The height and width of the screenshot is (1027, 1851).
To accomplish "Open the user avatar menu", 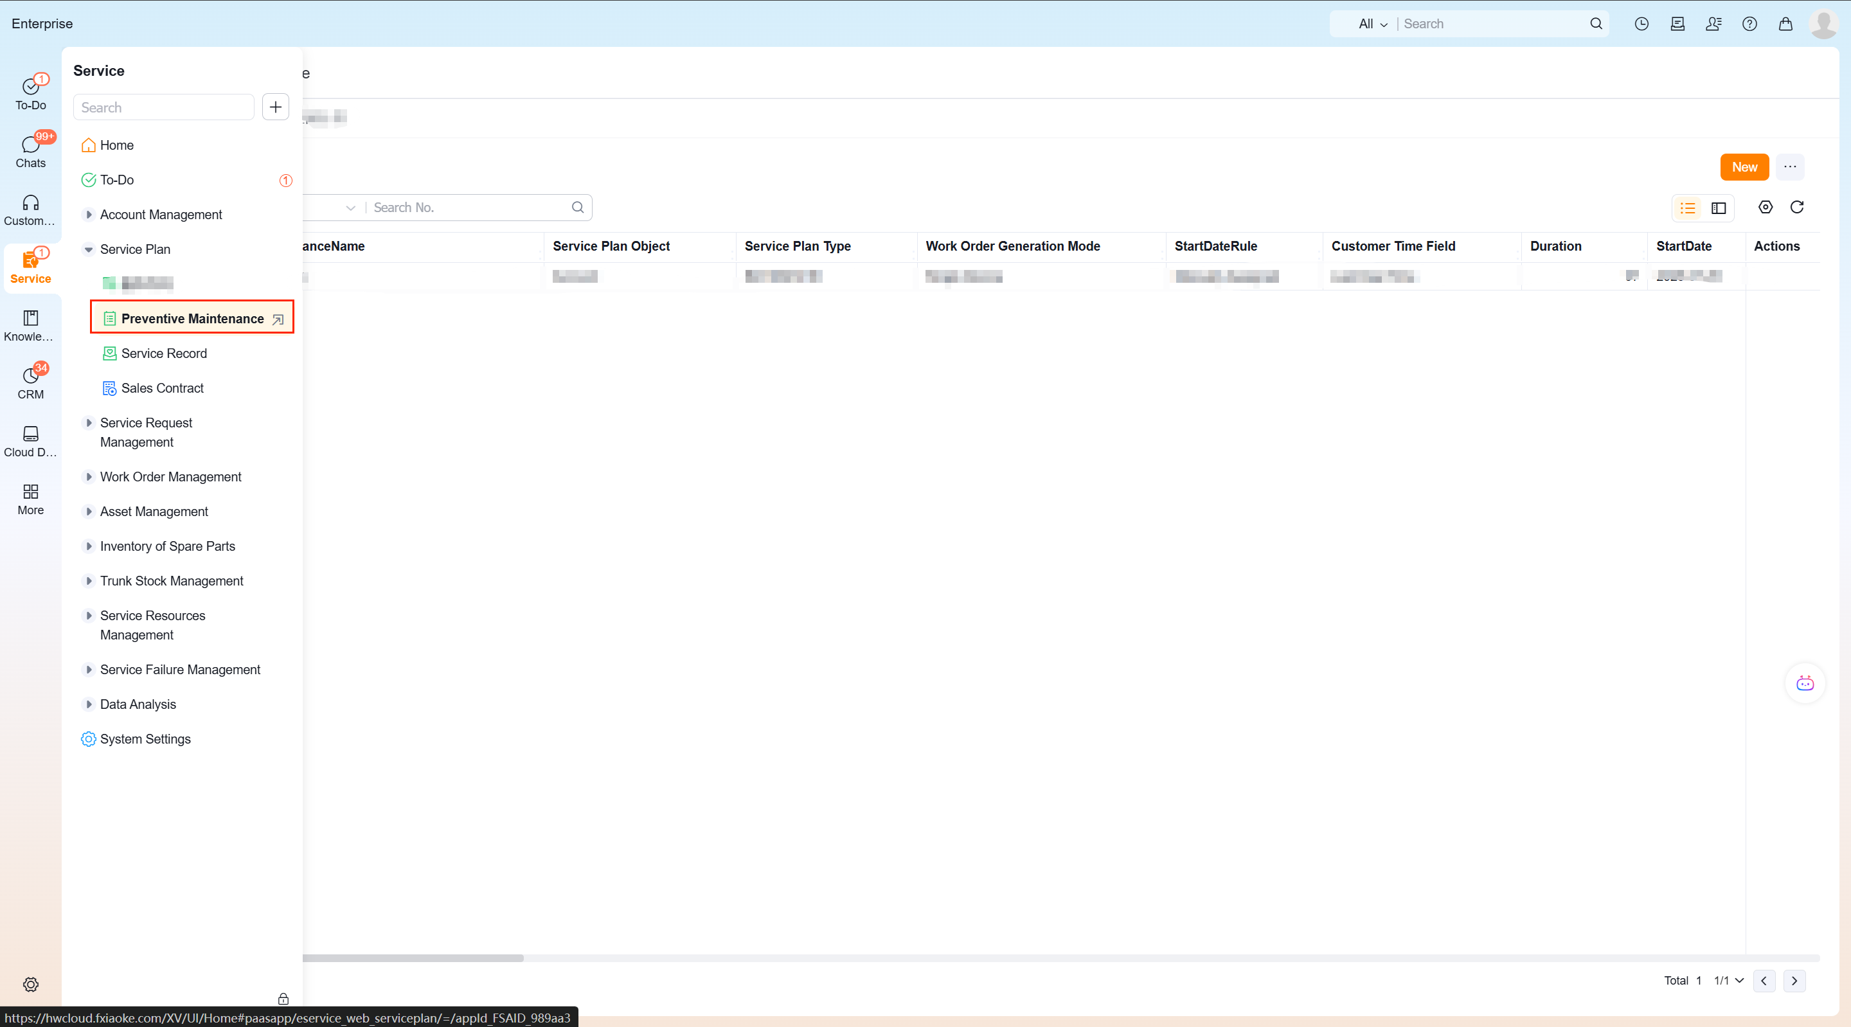I will [x=1823, y=24].
